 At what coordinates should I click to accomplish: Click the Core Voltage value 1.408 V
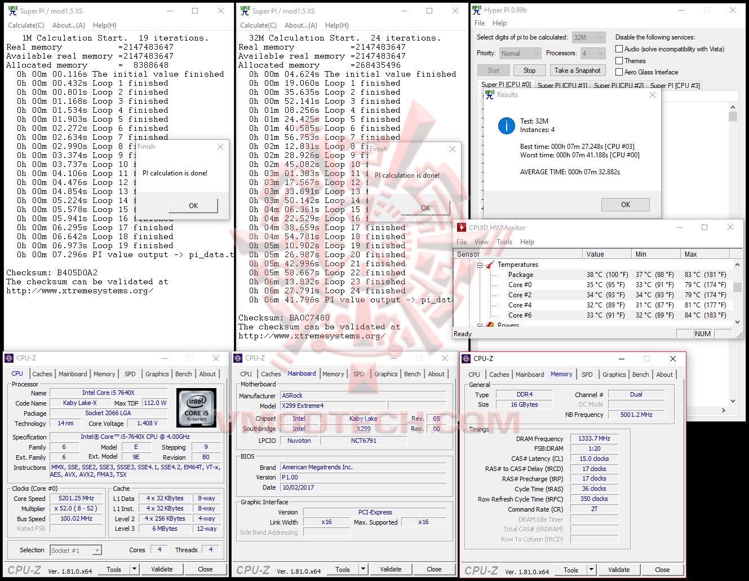148,423
